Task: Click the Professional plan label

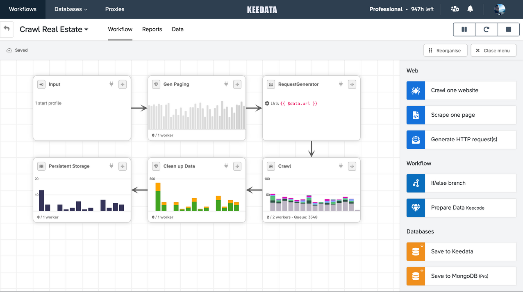Action: click(386, 9)
